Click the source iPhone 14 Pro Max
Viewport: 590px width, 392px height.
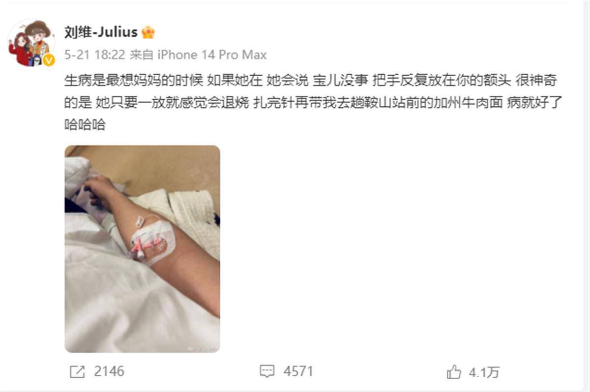pos(212,55)
